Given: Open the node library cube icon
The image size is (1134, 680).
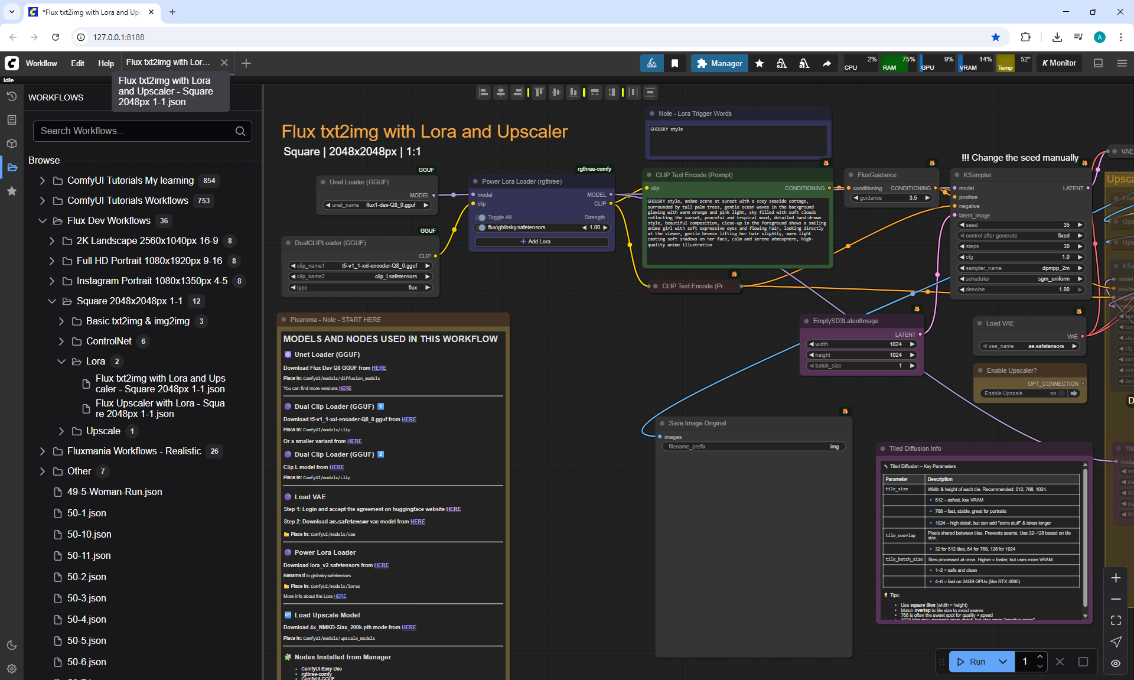Looking at the screenshot, I should [12, 144].
